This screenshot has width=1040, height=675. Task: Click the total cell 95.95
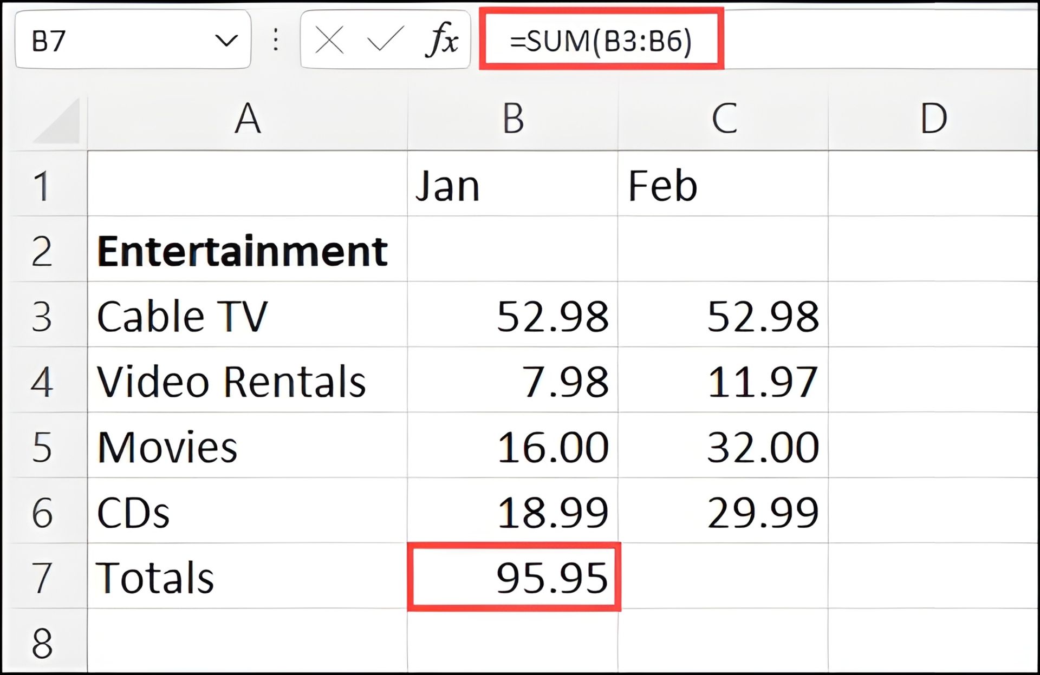click(x=513, y=577)
